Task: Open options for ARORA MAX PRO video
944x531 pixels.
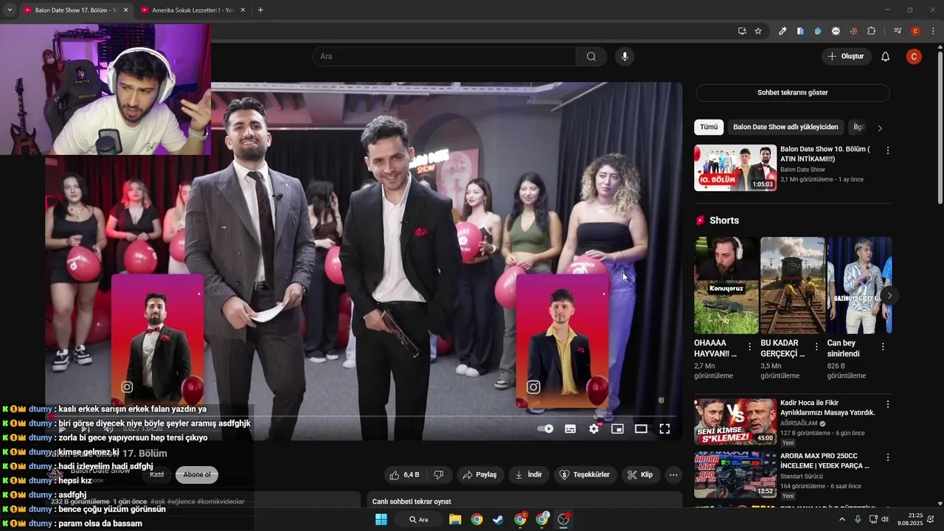Action: (x=888, y=457)
